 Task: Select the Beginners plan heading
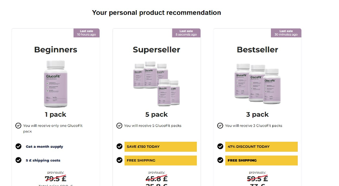56,50
